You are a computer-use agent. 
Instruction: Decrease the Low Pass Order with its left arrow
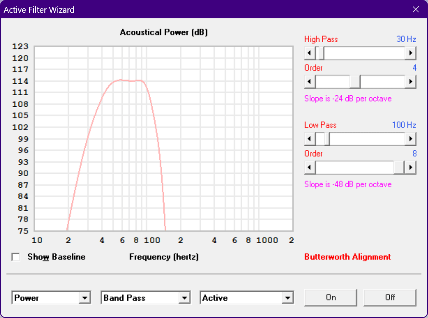310,167
